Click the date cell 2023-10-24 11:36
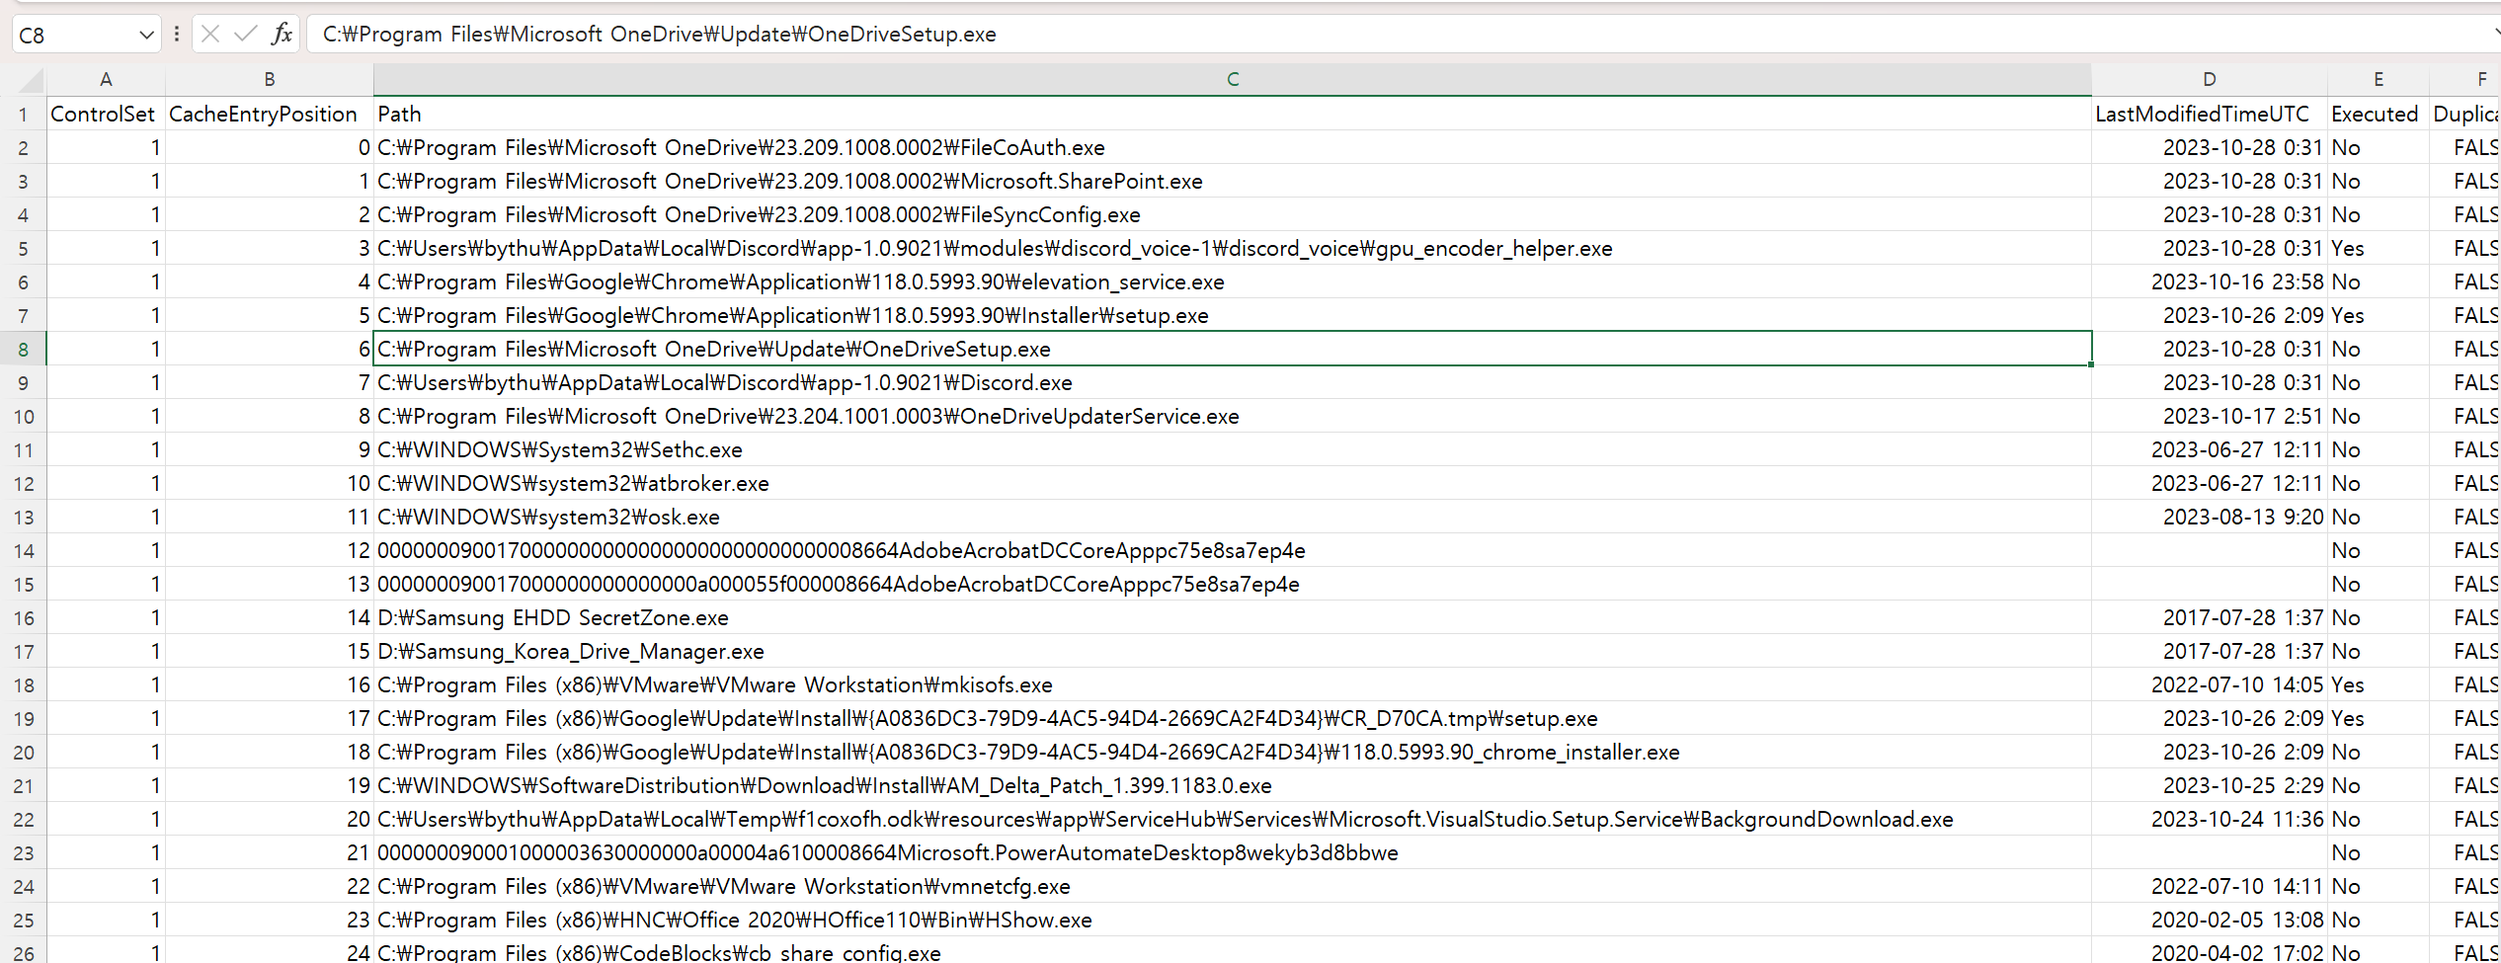 click(x=2210, y=820)
